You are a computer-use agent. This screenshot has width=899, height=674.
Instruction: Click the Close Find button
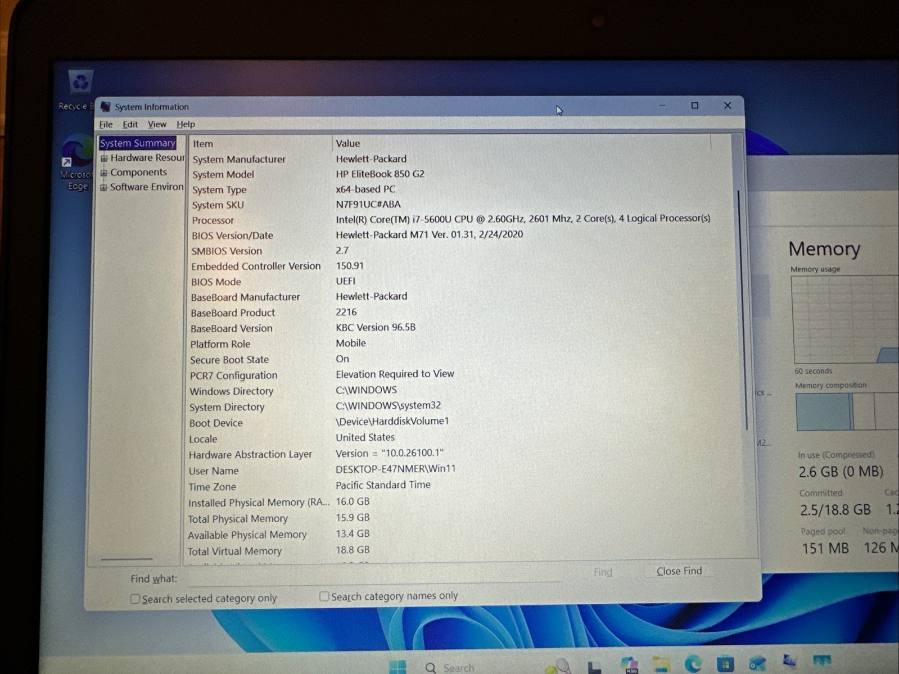coord(679,571)
